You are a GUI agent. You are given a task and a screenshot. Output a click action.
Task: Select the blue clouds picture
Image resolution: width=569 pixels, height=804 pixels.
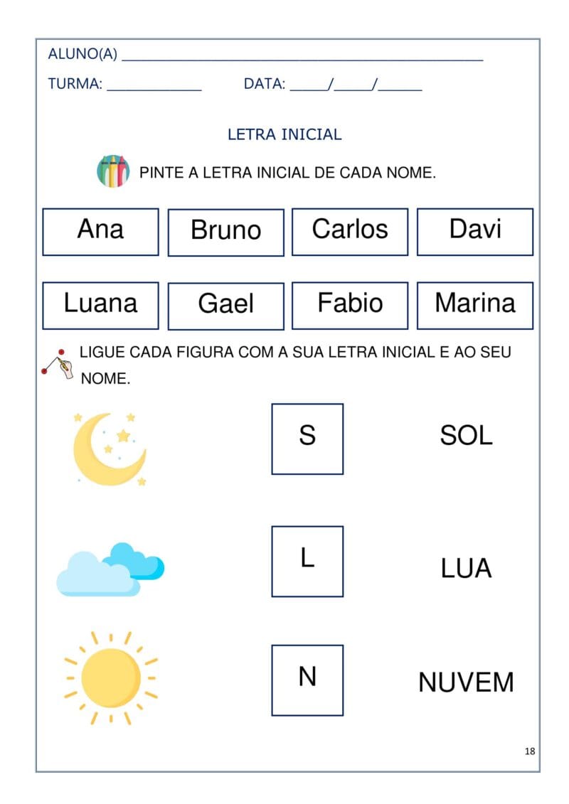tap(110, 569)
